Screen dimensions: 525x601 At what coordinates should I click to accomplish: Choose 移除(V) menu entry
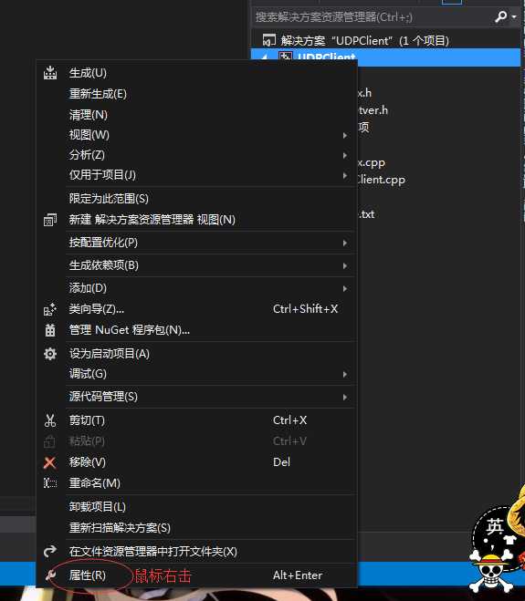click(x=197, y=462)
